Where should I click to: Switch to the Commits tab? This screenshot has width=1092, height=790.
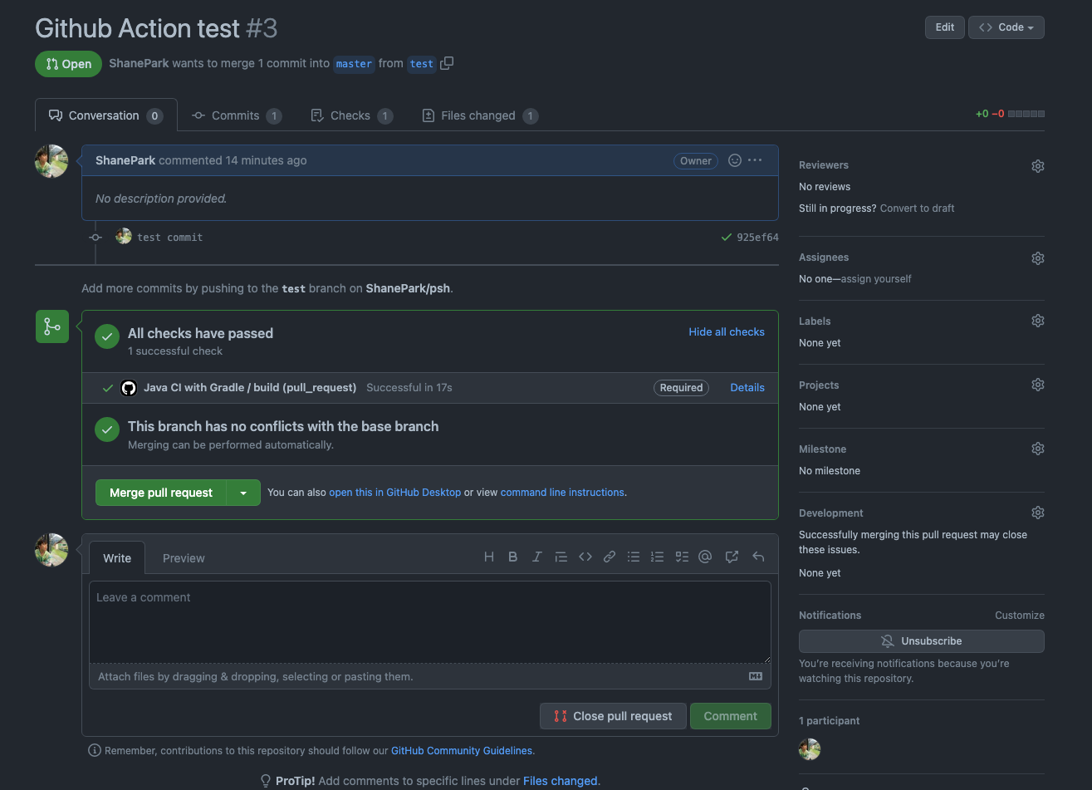[237, 115]
